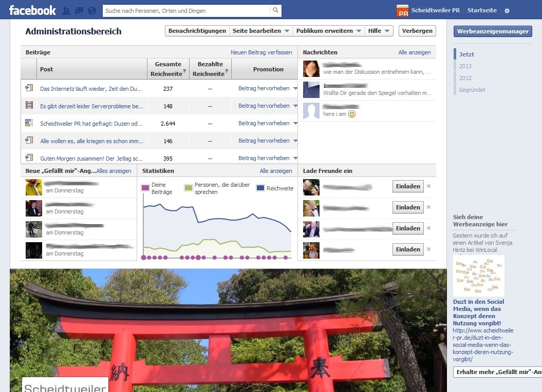The height and width of the screenshot is (392, 542).
Task: Focus the search input field
Action: [x=186, y=11]
